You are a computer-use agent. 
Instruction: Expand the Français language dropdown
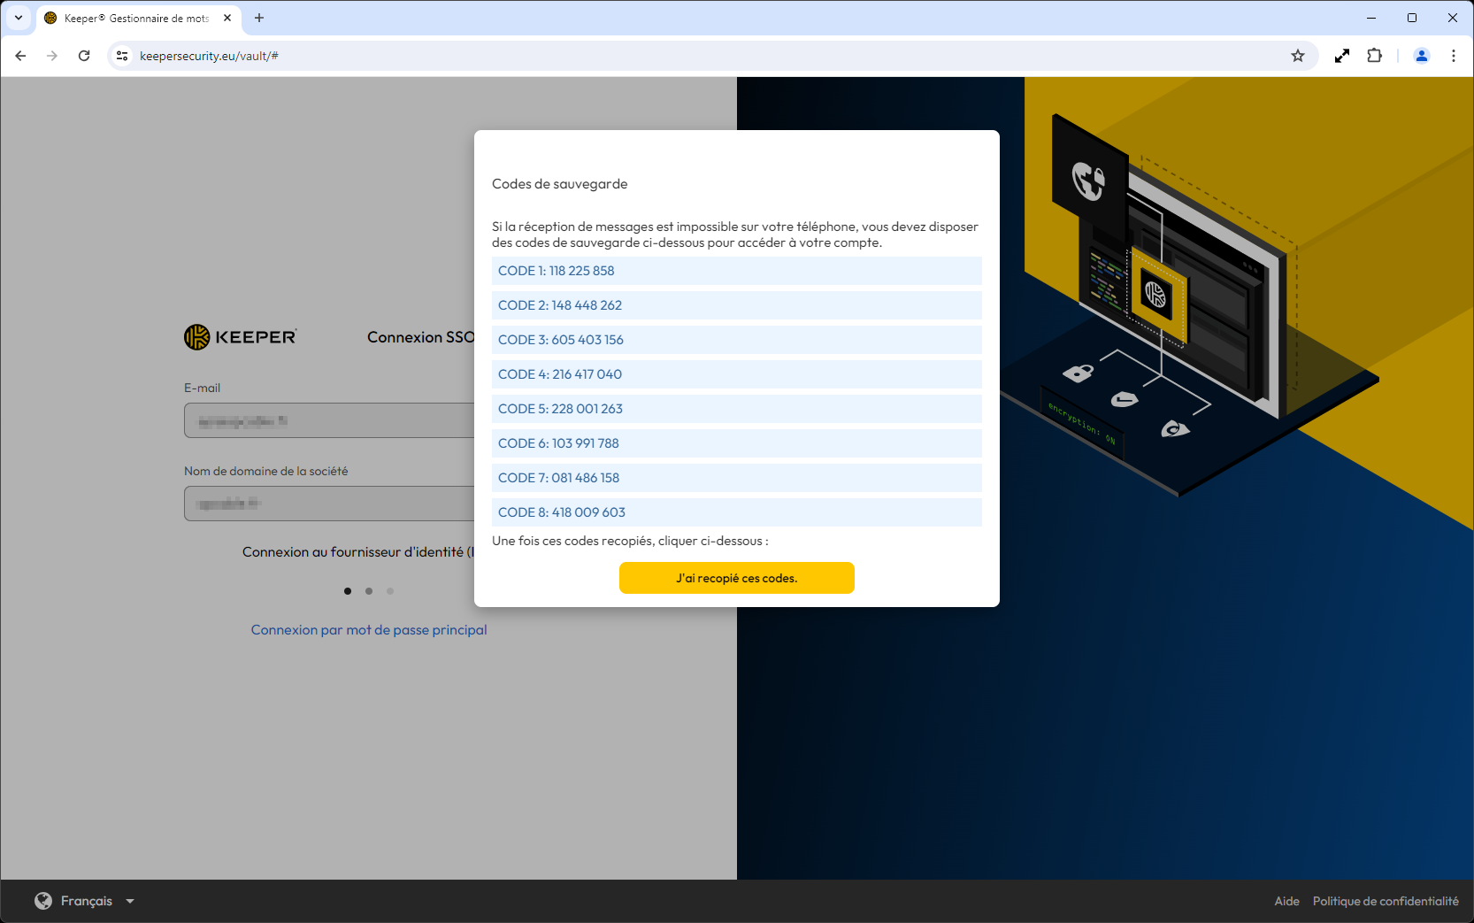[130, 902]
